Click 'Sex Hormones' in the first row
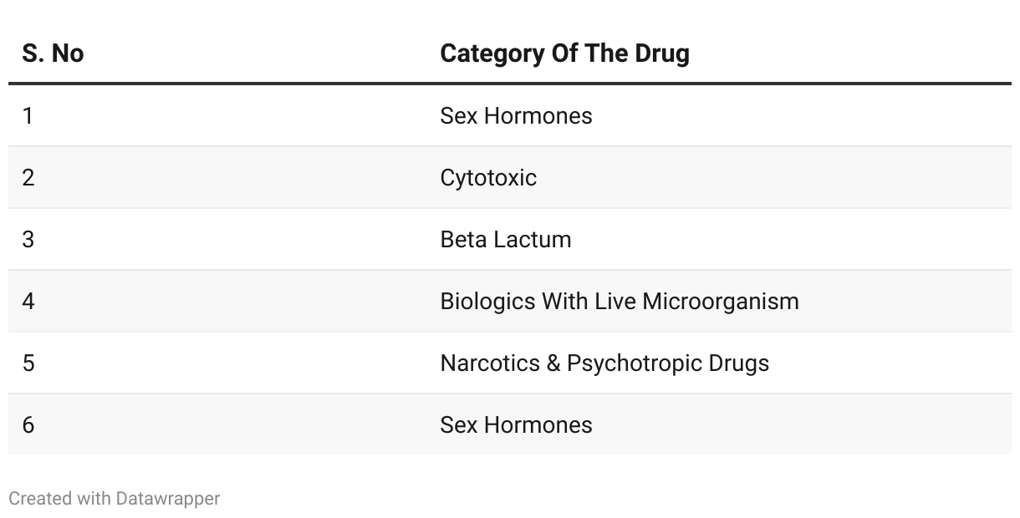Viewport: 1020px width, 518px height. pos(516,115)
